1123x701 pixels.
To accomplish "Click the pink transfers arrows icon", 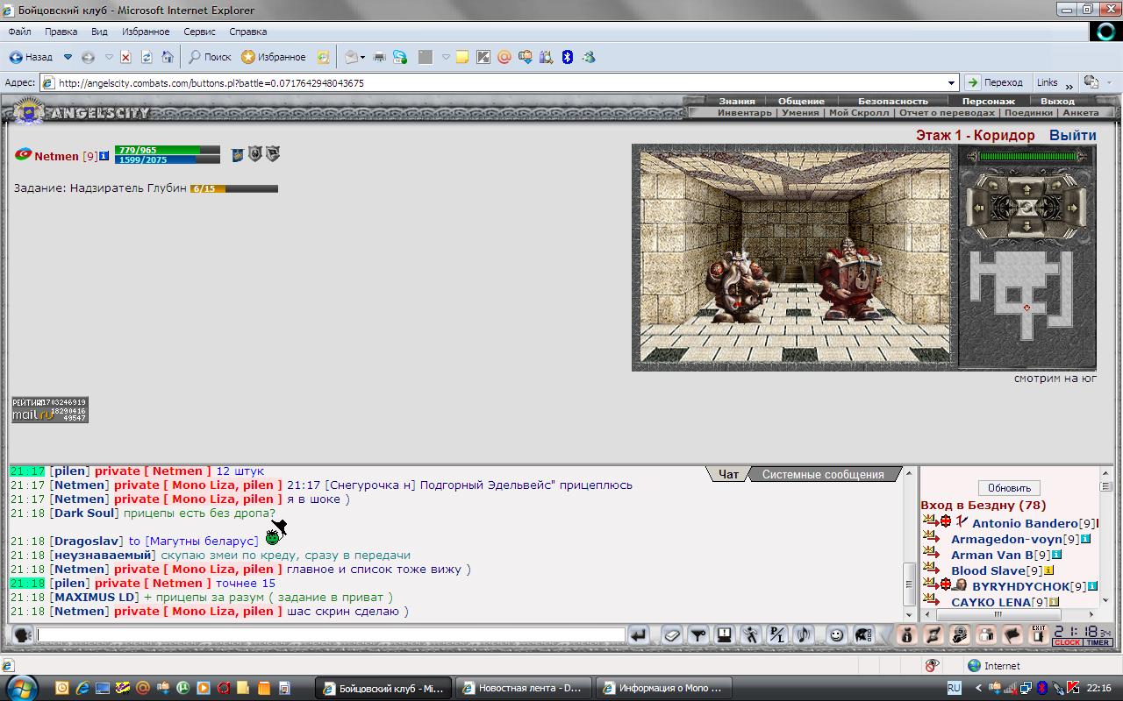I will tap(933, 635).
